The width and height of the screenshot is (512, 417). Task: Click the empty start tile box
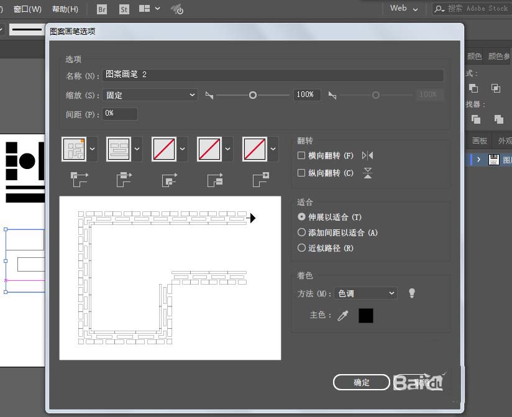click(x=209, y=149)
